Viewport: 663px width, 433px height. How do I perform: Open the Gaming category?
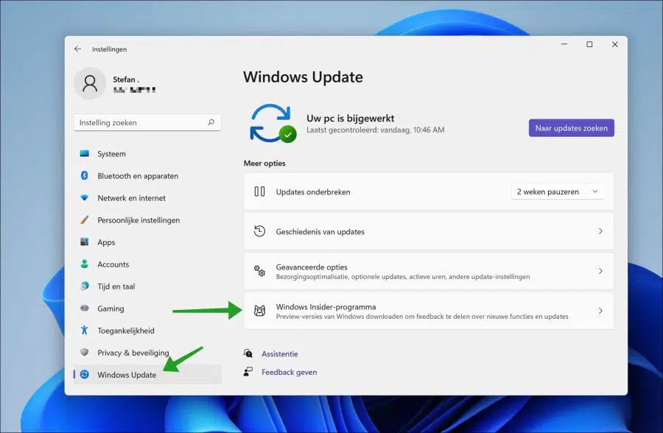[147, 308]
